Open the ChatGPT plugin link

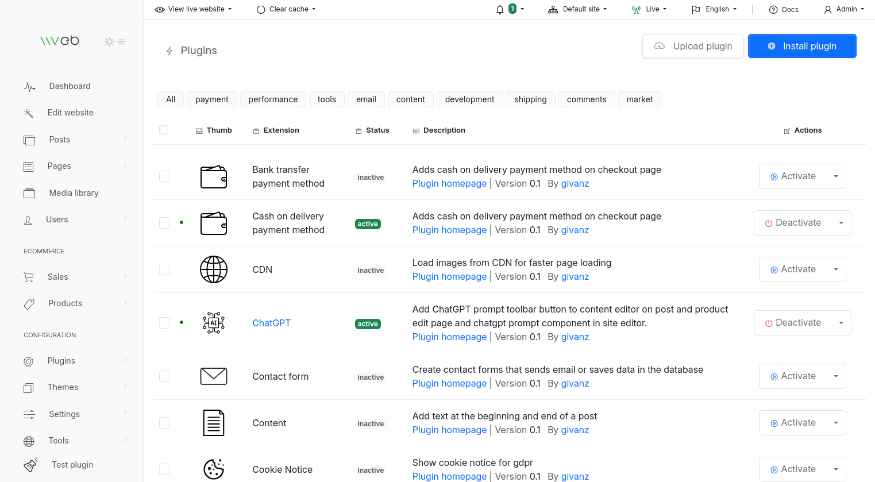tap(272, 323)
